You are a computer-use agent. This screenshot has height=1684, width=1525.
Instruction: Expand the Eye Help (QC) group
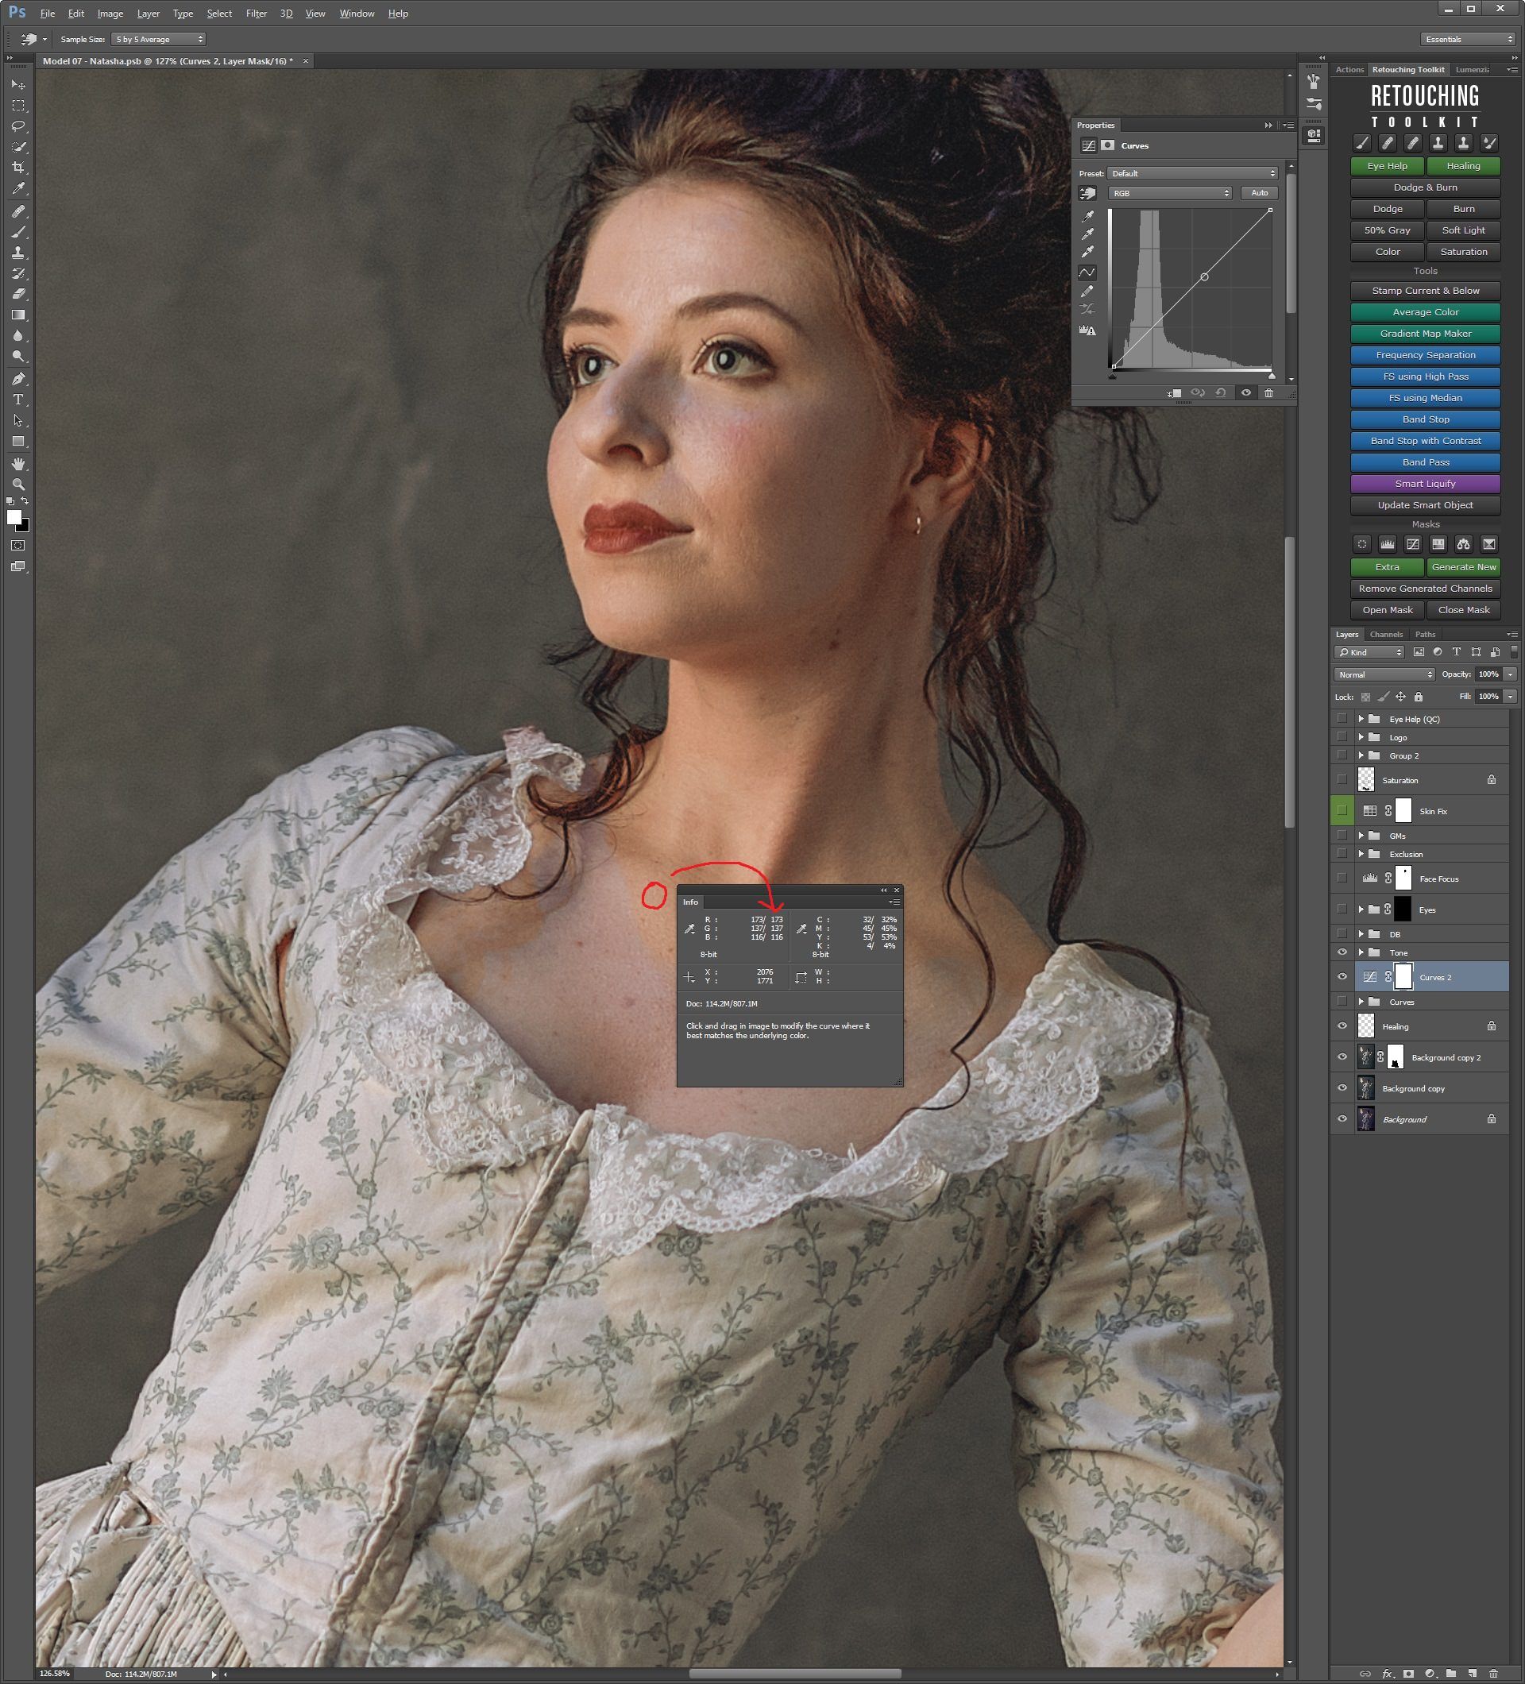coord(1361,718)
